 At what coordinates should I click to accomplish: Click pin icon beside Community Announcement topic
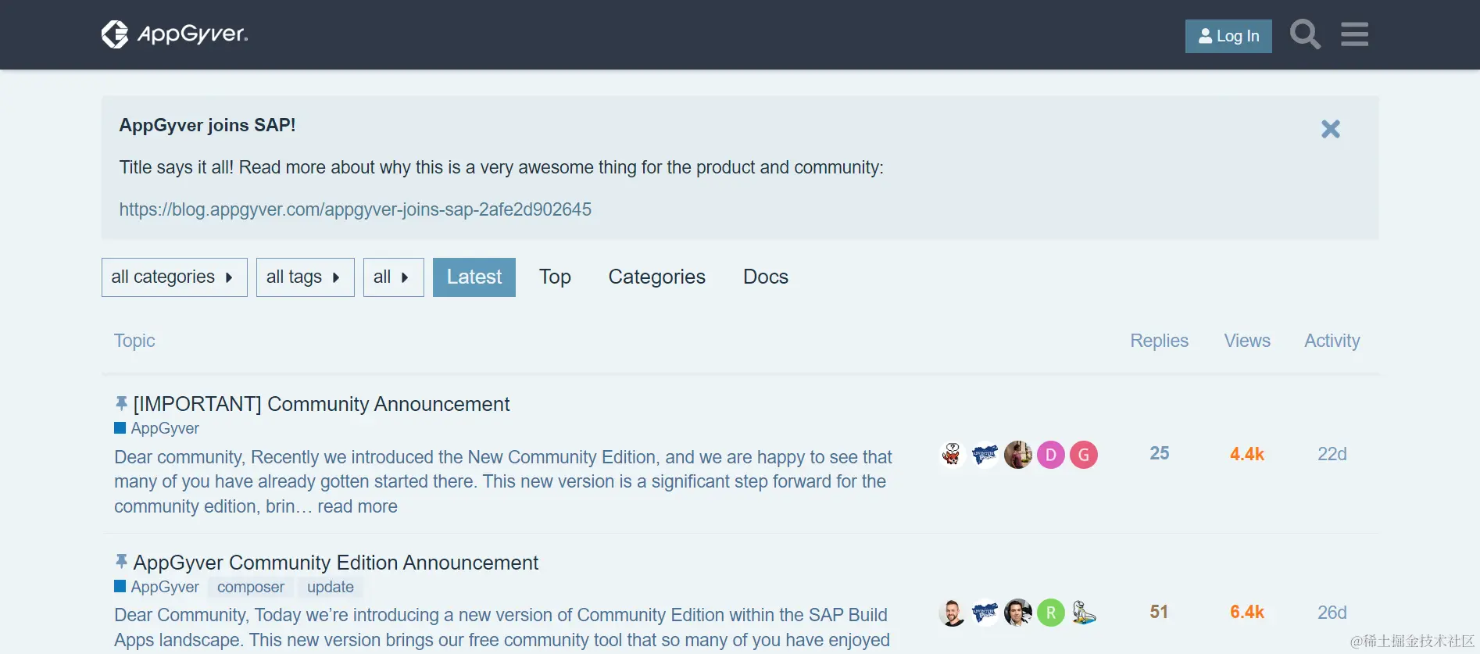(121, 403)
